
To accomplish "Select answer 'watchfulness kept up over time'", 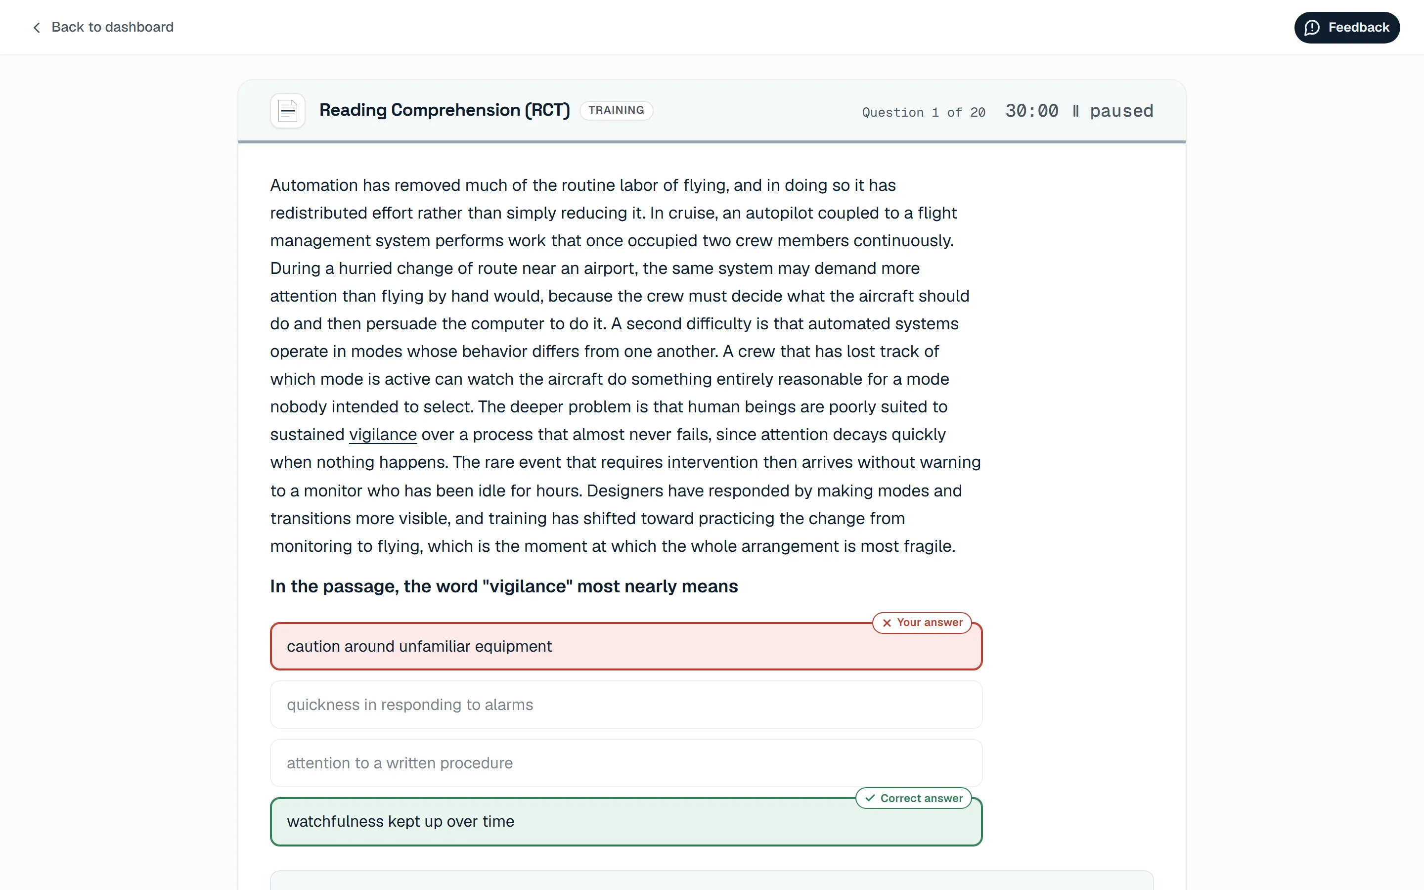I will click(626, 821).
